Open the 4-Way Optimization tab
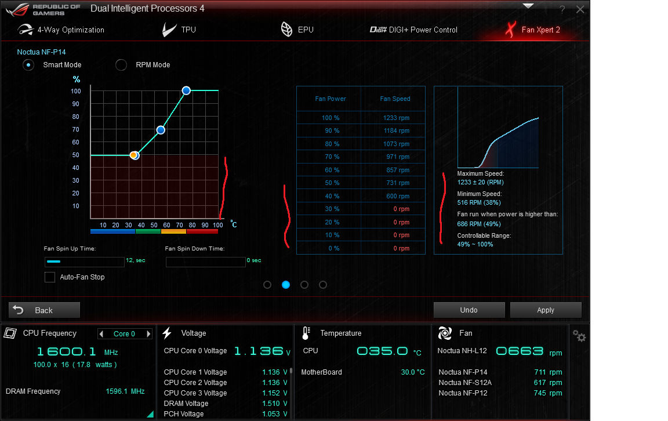The width and height of the screenshot is (668, 421). click(61, 30)
